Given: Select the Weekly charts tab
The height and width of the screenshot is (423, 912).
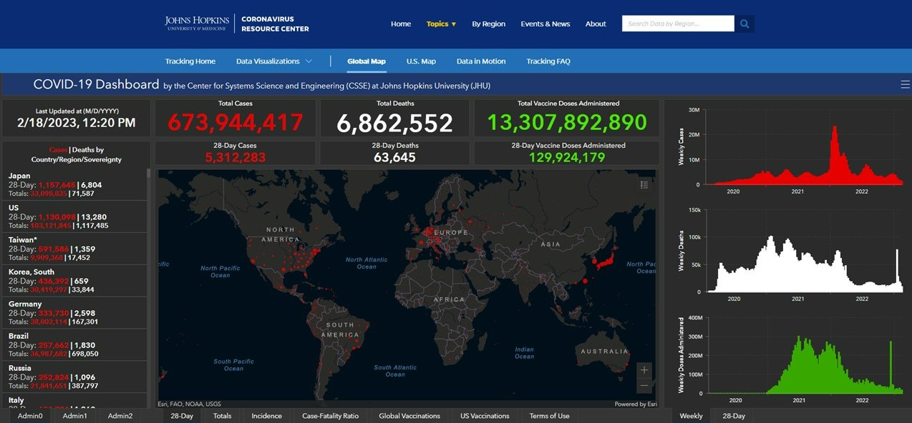Looking at the screenshot, I should coord(691,416).
